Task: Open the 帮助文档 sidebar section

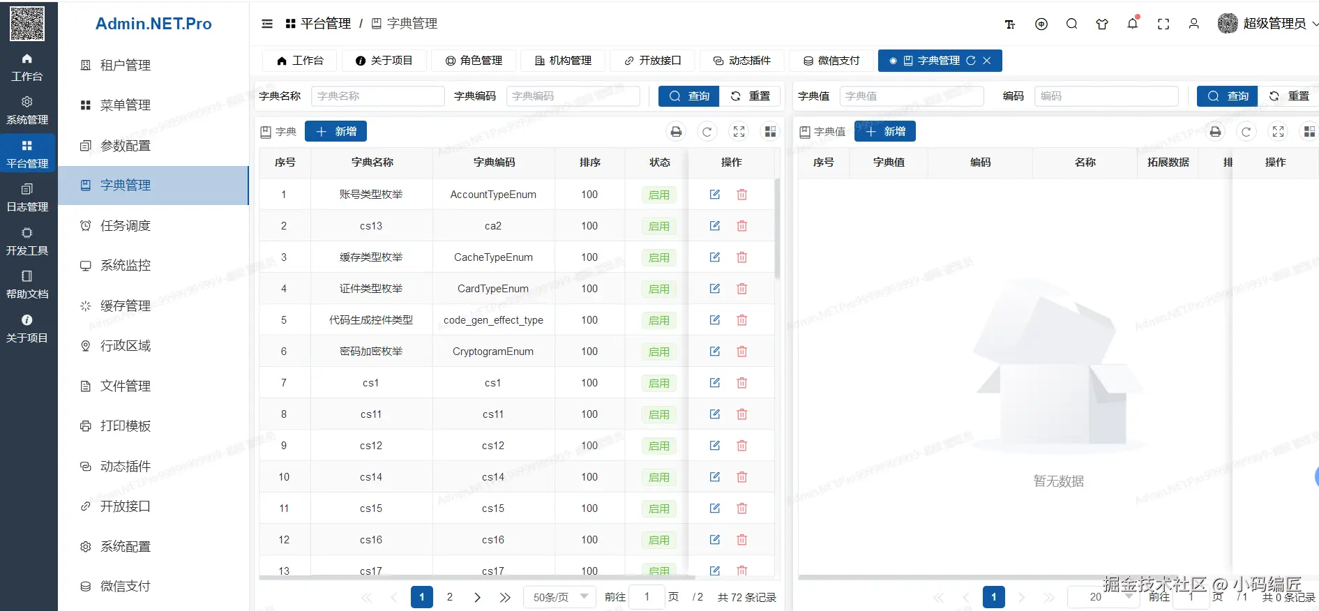Action: tap(27, 285)
